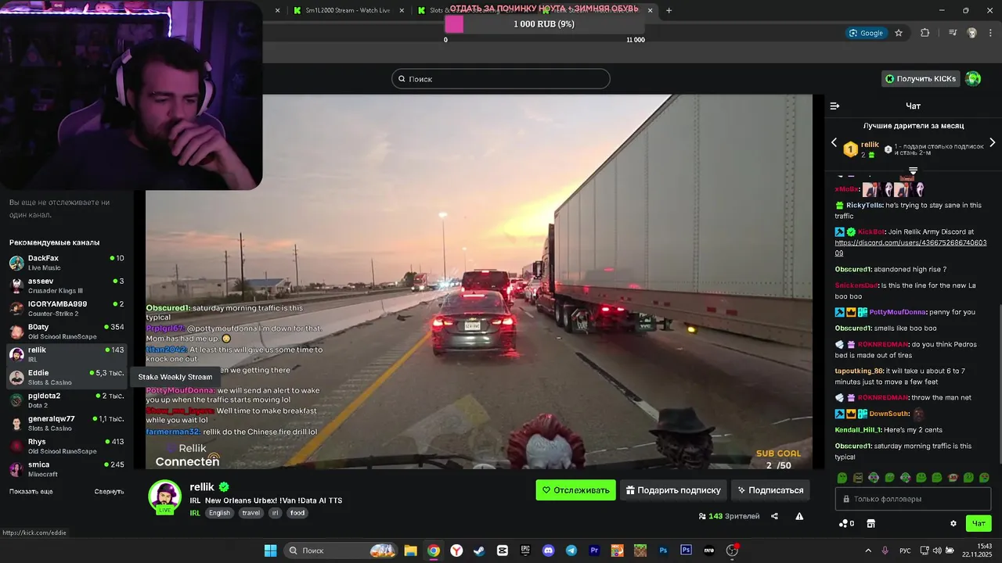Image resolution: width=1002 pixels, height=563 pixels.
Task: Click the donation goal progress bar
Action: [546, 24]
